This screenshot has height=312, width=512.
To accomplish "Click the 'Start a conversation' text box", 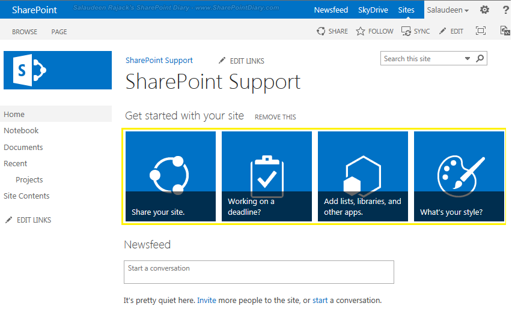I will point(259,272).
